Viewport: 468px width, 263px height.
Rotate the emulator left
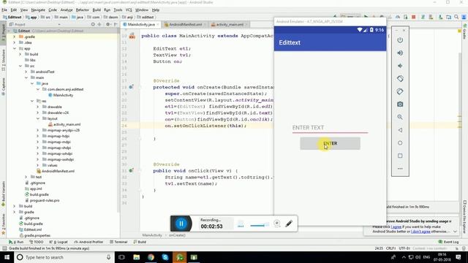click(400, 78)
